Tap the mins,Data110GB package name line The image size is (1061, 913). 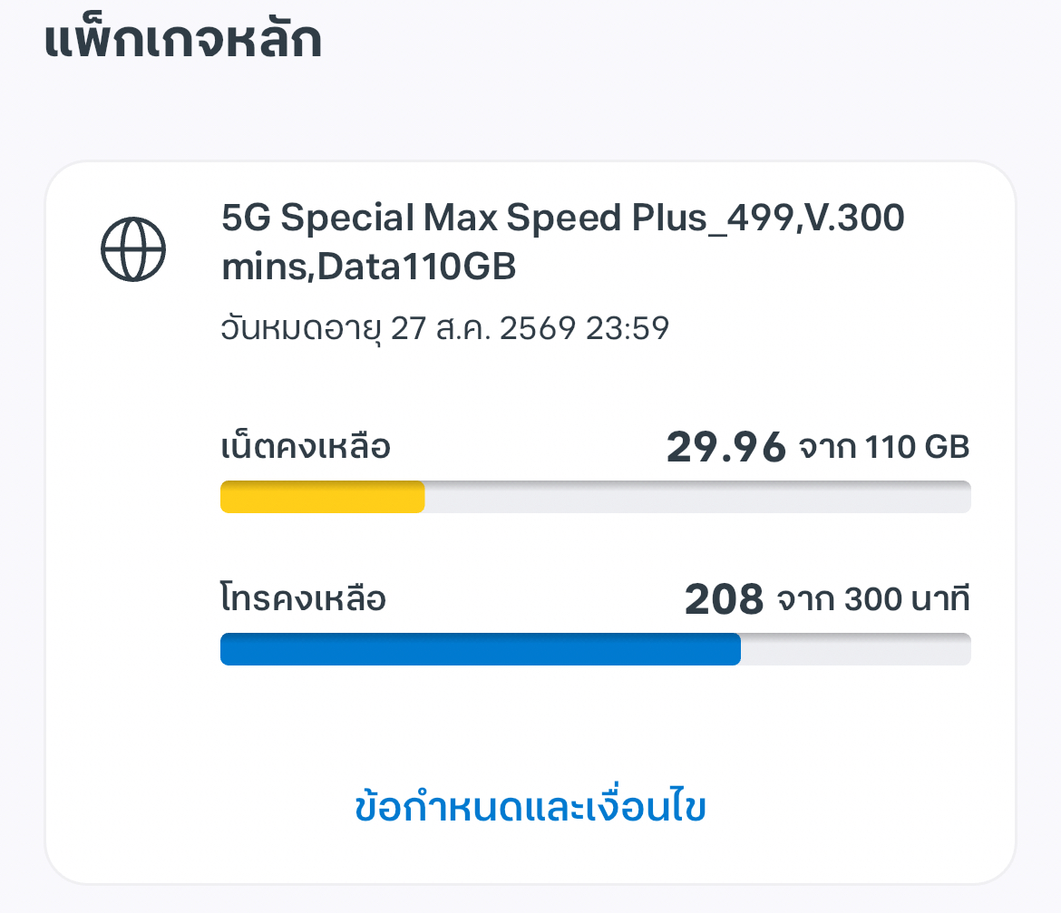coord(369,267)
